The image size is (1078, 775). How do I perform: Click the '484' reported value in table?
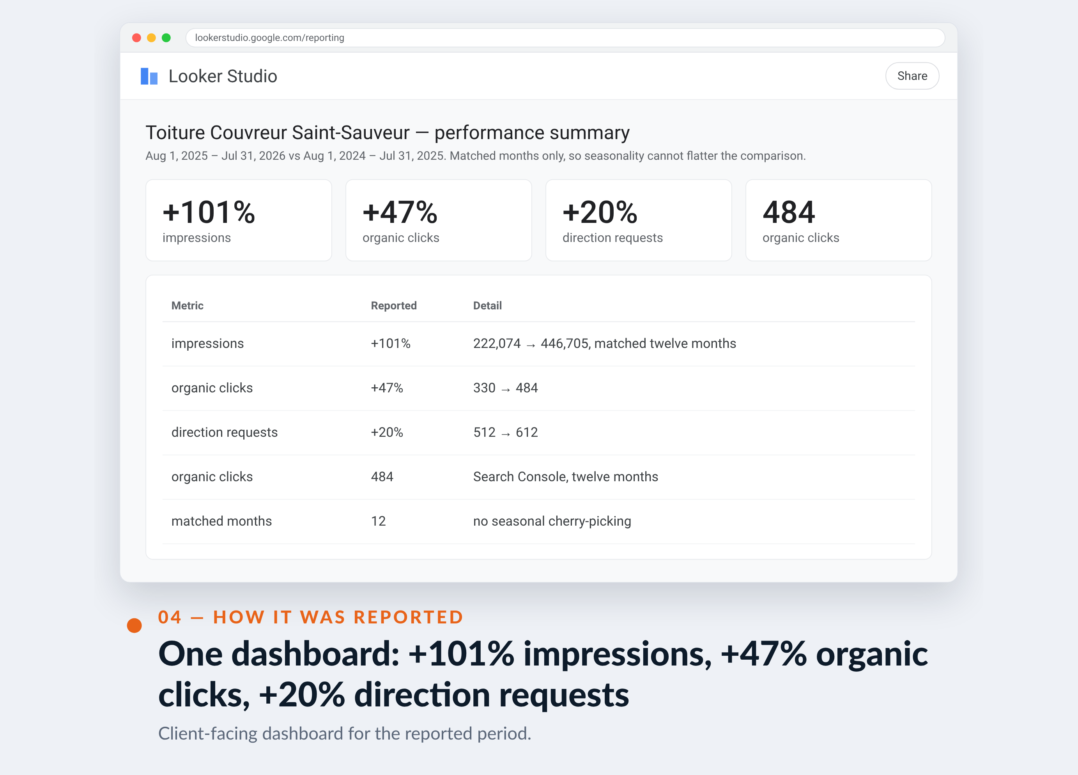click(382, 477)
